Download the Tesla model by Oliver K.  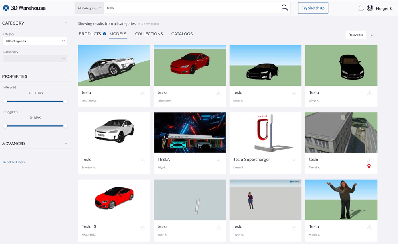click(370, 93)
